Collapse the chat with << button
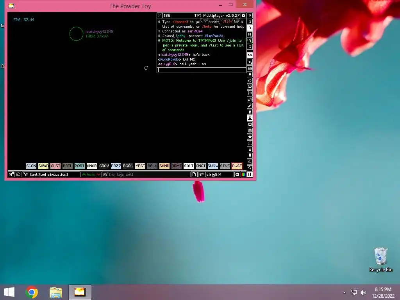 coord(250,55)
